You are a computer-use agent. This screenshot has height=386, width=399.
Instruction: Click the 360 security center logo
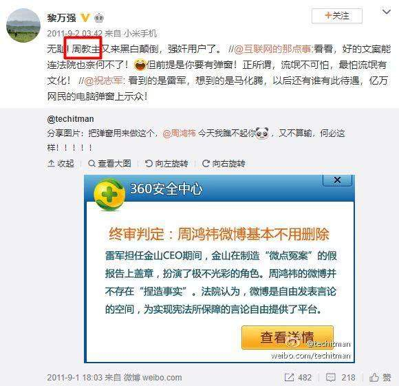click(109, 195)
